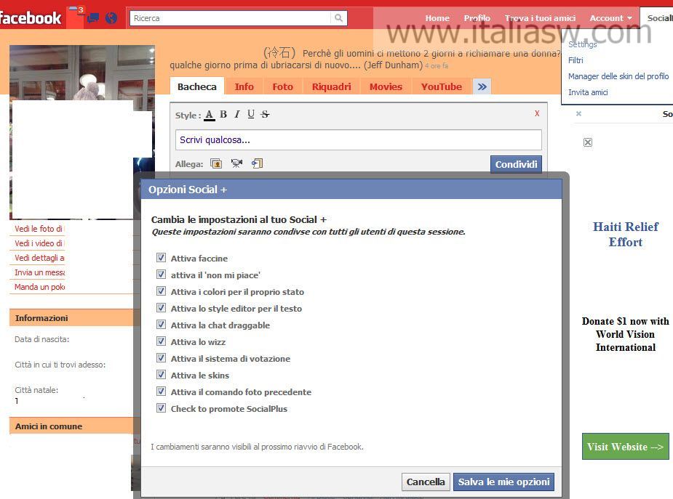Open Trova i tuoi amici

click(540, 18)
